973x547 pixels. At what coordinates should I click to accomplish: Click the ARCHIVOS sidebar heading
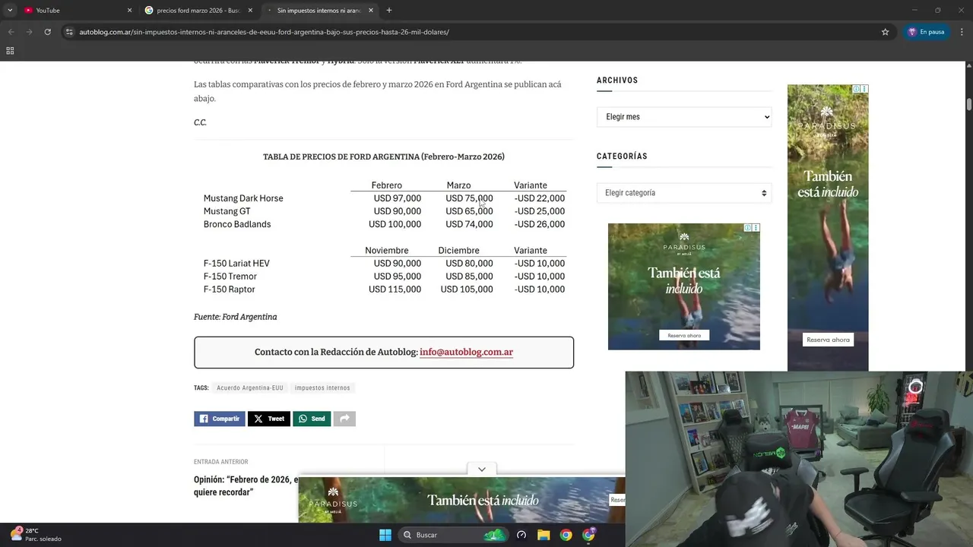[x=617, y=81]
